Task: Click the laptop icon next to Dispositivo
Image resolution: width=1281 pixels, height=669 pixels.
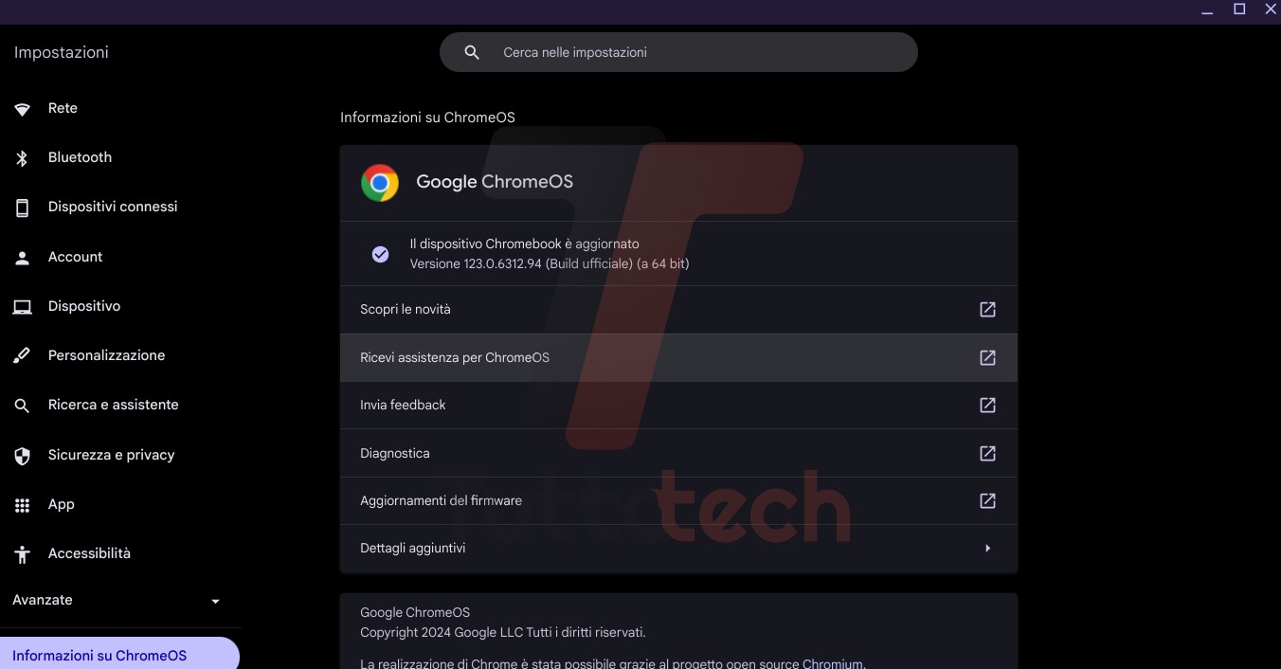Action: click(22, 307)
